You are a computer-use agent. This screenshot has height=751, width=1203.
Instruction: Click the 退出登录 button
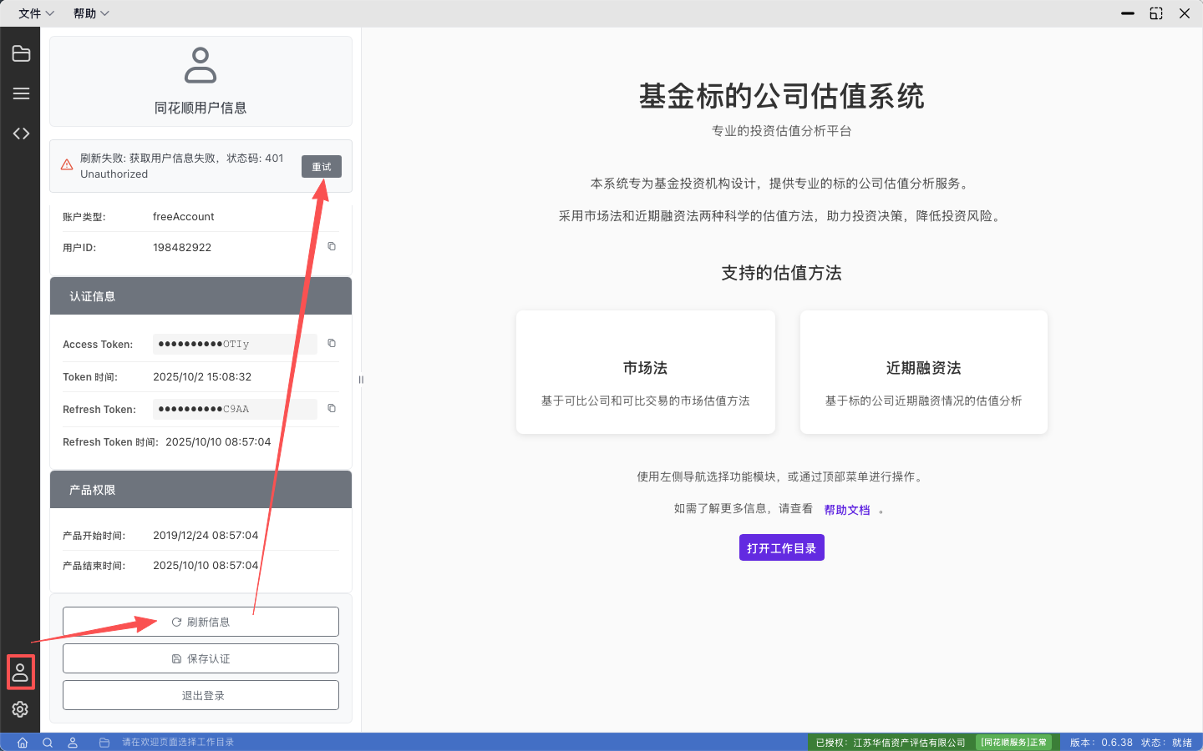coord(200,695)
